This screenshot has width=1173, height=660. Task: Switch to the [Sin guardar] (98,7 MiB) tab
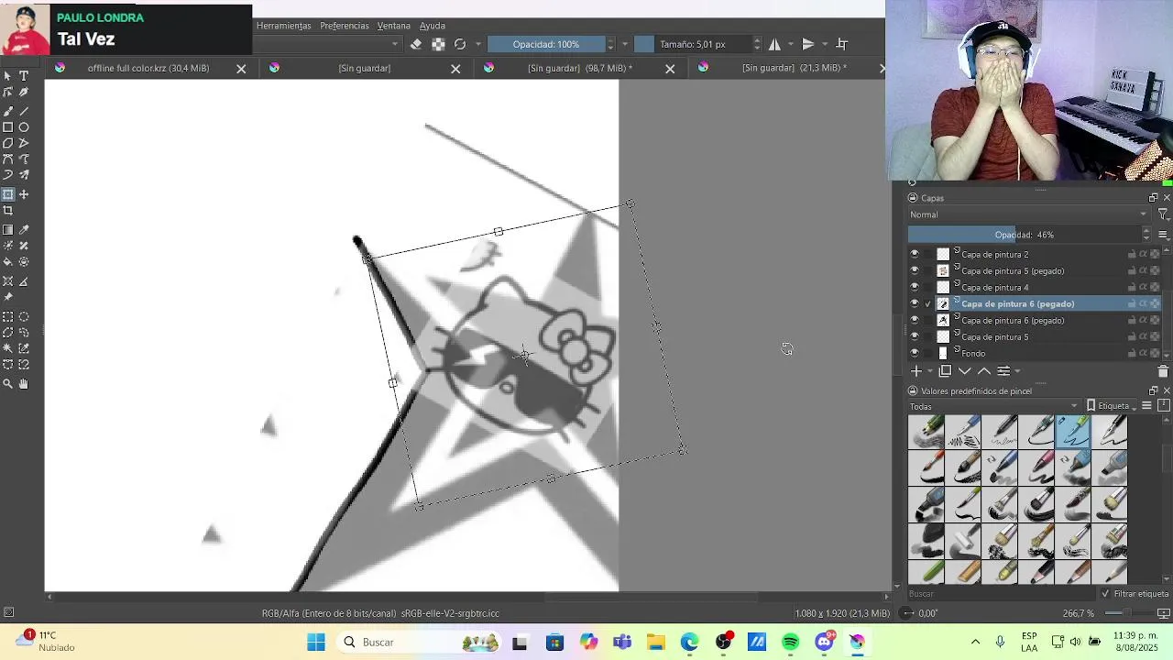(580, 68)
